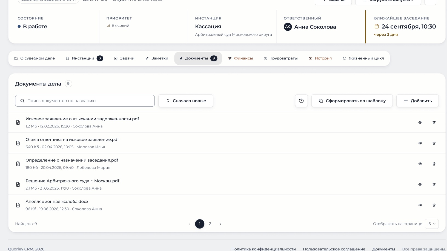Click file icon of Определение о назначении row
447x251 pixels.
(18, 164)
